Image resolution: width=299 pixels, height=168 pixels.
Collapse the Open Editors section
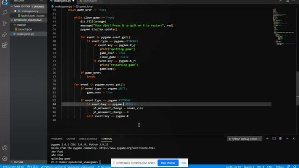click(x=28, y=7)
